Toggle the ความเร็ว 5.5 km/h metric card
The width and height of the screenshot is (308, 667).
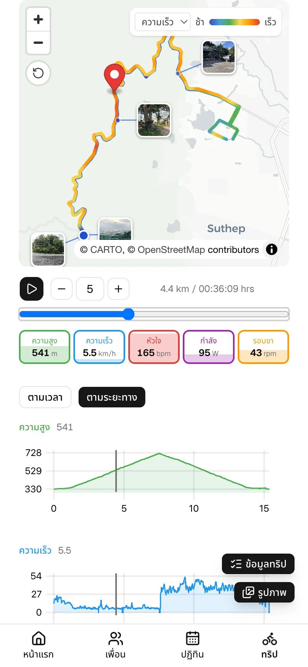100,347
